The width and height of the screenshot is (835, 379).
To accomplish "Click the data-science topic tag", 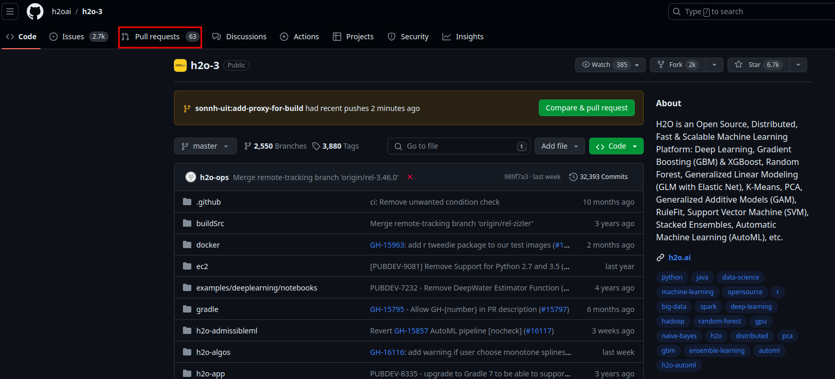I will [x=741, y=277].
